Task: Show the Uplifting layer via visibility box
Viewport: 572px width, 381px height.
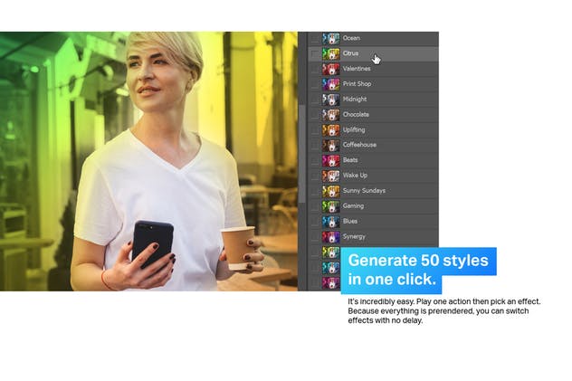Action: click(314, 130)
